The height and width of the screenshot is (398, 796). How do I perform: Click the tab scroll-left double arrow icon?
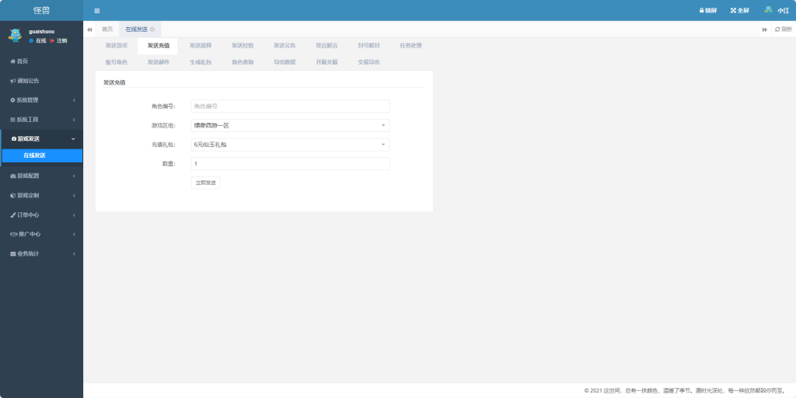pyautogui.click(x=90, y=30)
